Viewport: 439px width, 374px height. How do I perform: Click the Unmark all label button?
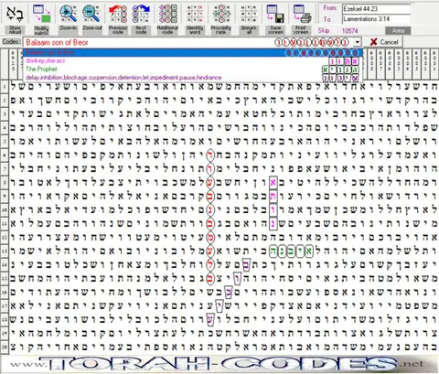[249, 29]
